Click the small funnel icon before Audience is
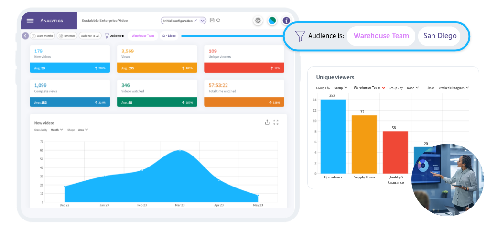Screen dimensions: 497x229 pos(107,36)
